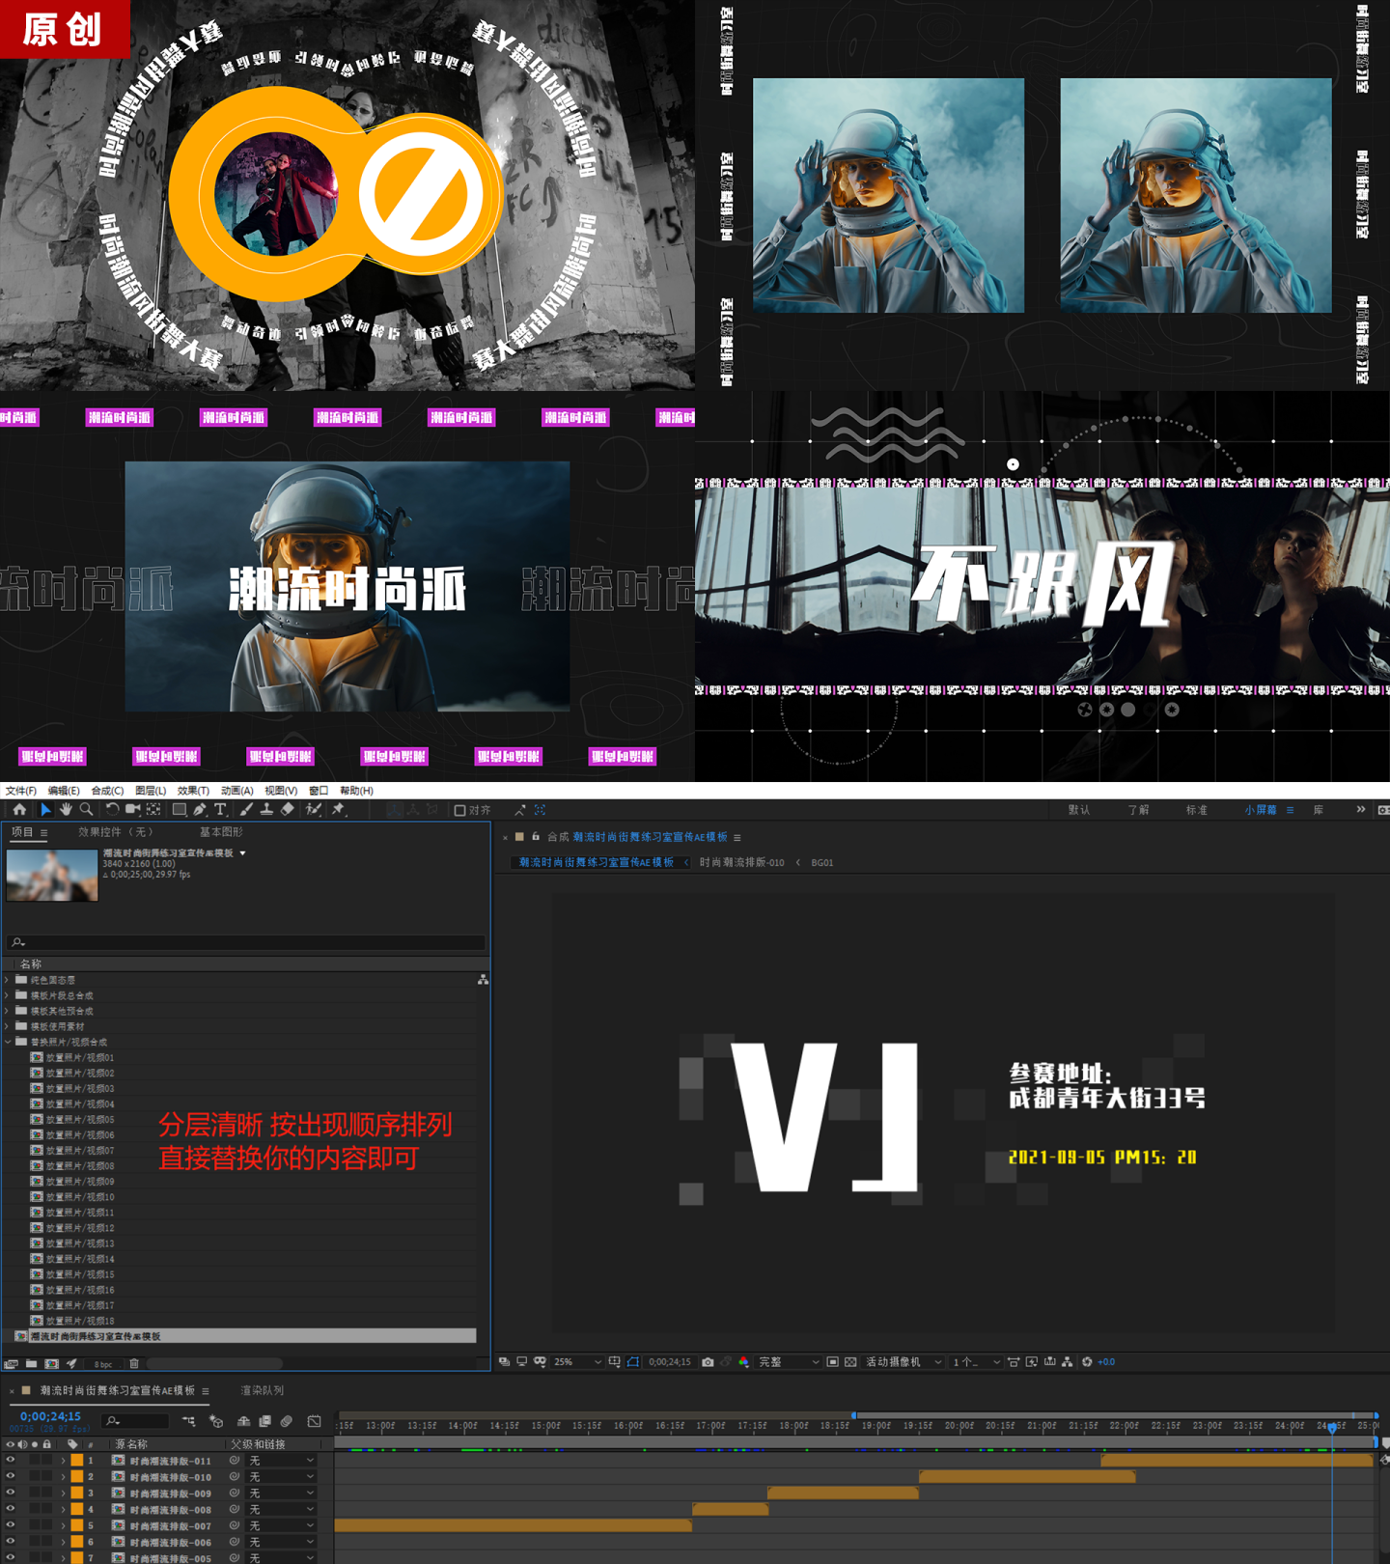The image size is (1390, 1564).
Task: Open the 合成(C) menu
Action: click(107, 791)
